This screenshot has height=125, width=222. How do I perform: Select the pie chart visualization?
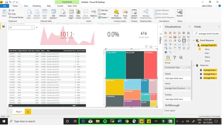[175, 40]
